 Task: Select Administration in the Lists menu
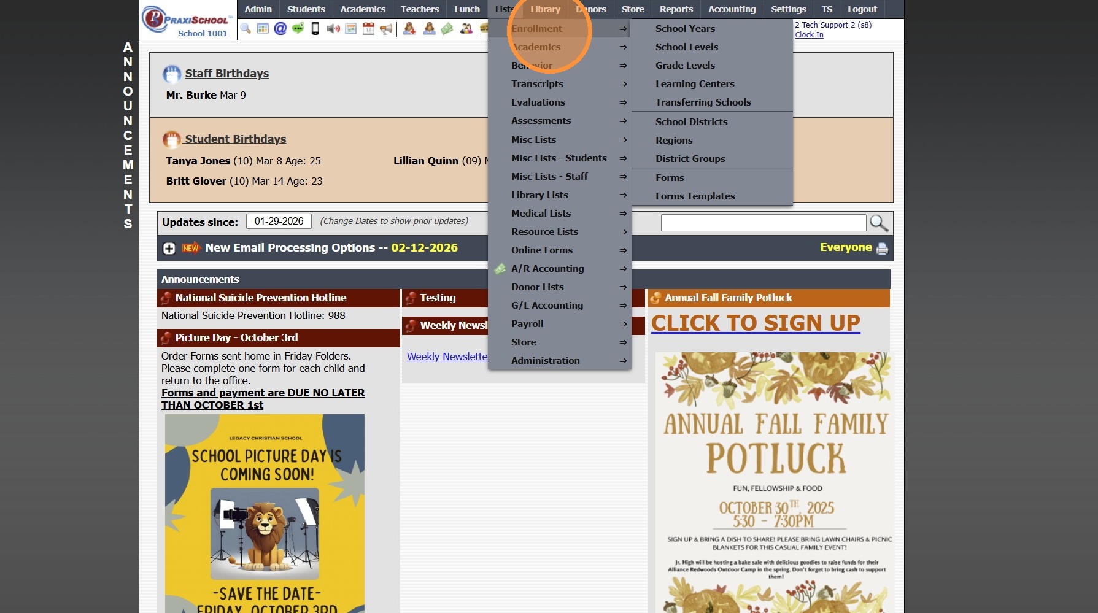tap(560, 361)
